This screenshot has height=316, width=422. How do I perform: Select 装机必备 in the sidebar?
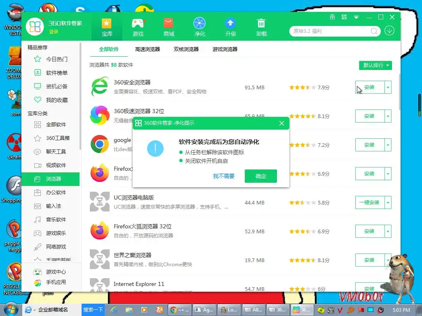coord(51,86)
